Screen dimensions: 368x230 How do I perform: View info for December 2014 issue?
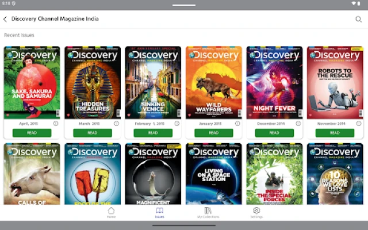[x=298, y=123]
